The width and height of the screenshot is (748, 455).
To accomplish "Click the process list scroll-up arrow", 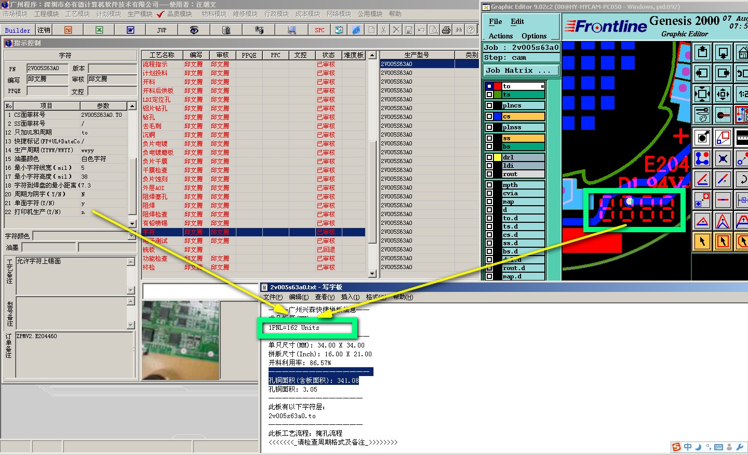I will pyautogui.click(x=372, y=55).
